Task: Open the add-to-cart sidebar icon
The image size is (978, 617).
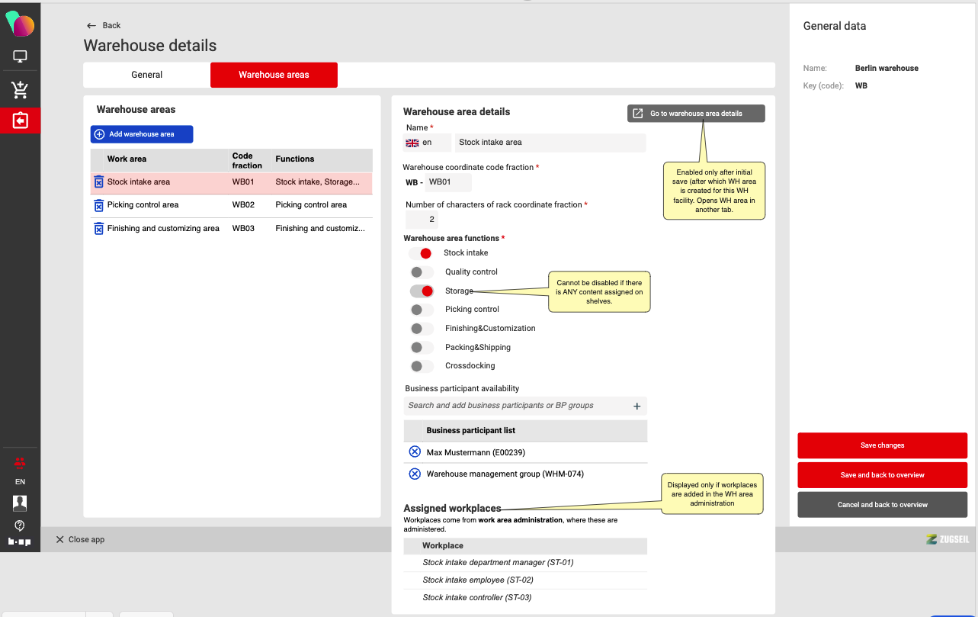Action: [x=20, y=89]
